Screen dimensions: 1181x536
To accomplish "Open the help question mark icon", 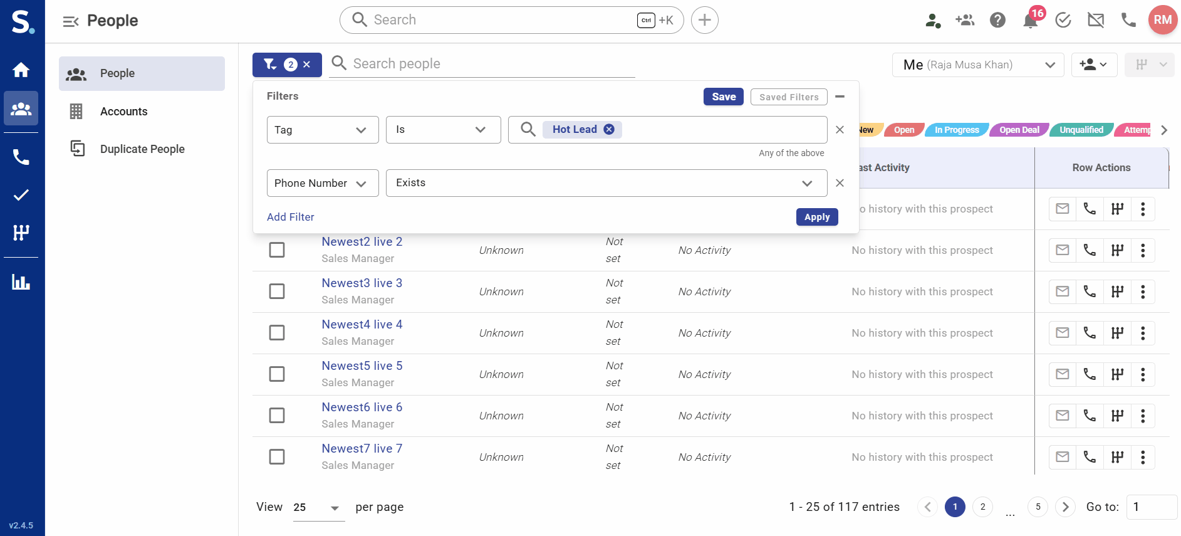I will (997, 21).
